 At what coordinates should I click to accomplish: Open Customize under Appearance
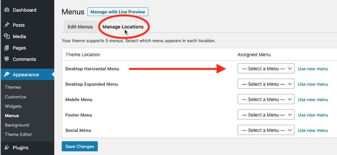click(x=16, y=97)
